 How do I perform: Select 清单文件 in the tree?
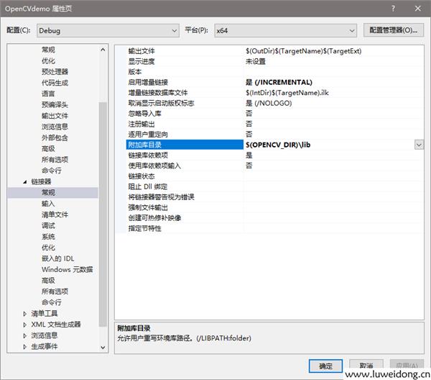pos(55,214)
